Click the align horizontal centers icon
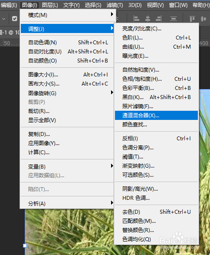 [148, 19]
